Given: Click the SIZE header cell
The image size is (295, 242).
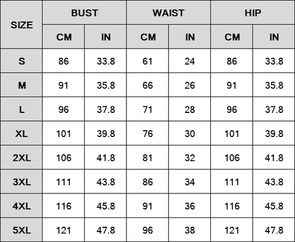Looking at the screenshot, I should click(x=22, y=25).
